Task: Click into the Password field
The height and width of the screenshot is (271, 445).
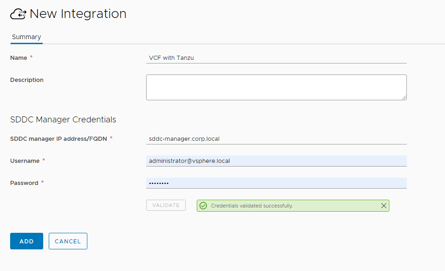Action: [x=276, y=183]
